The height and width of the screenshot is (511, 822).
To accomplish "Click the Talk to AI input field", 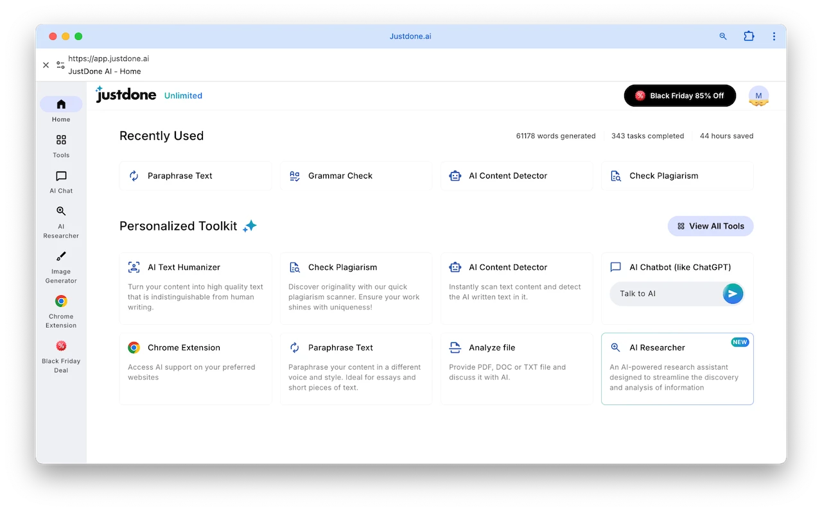I will pyautogui.click(x=665, y=293).
